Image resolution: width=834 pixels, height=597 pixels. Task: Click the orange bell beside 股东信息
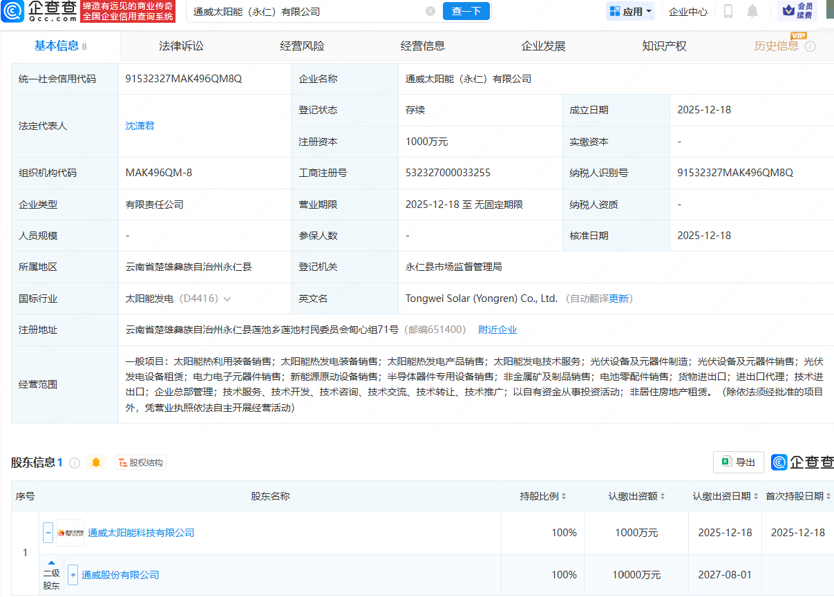96,462
